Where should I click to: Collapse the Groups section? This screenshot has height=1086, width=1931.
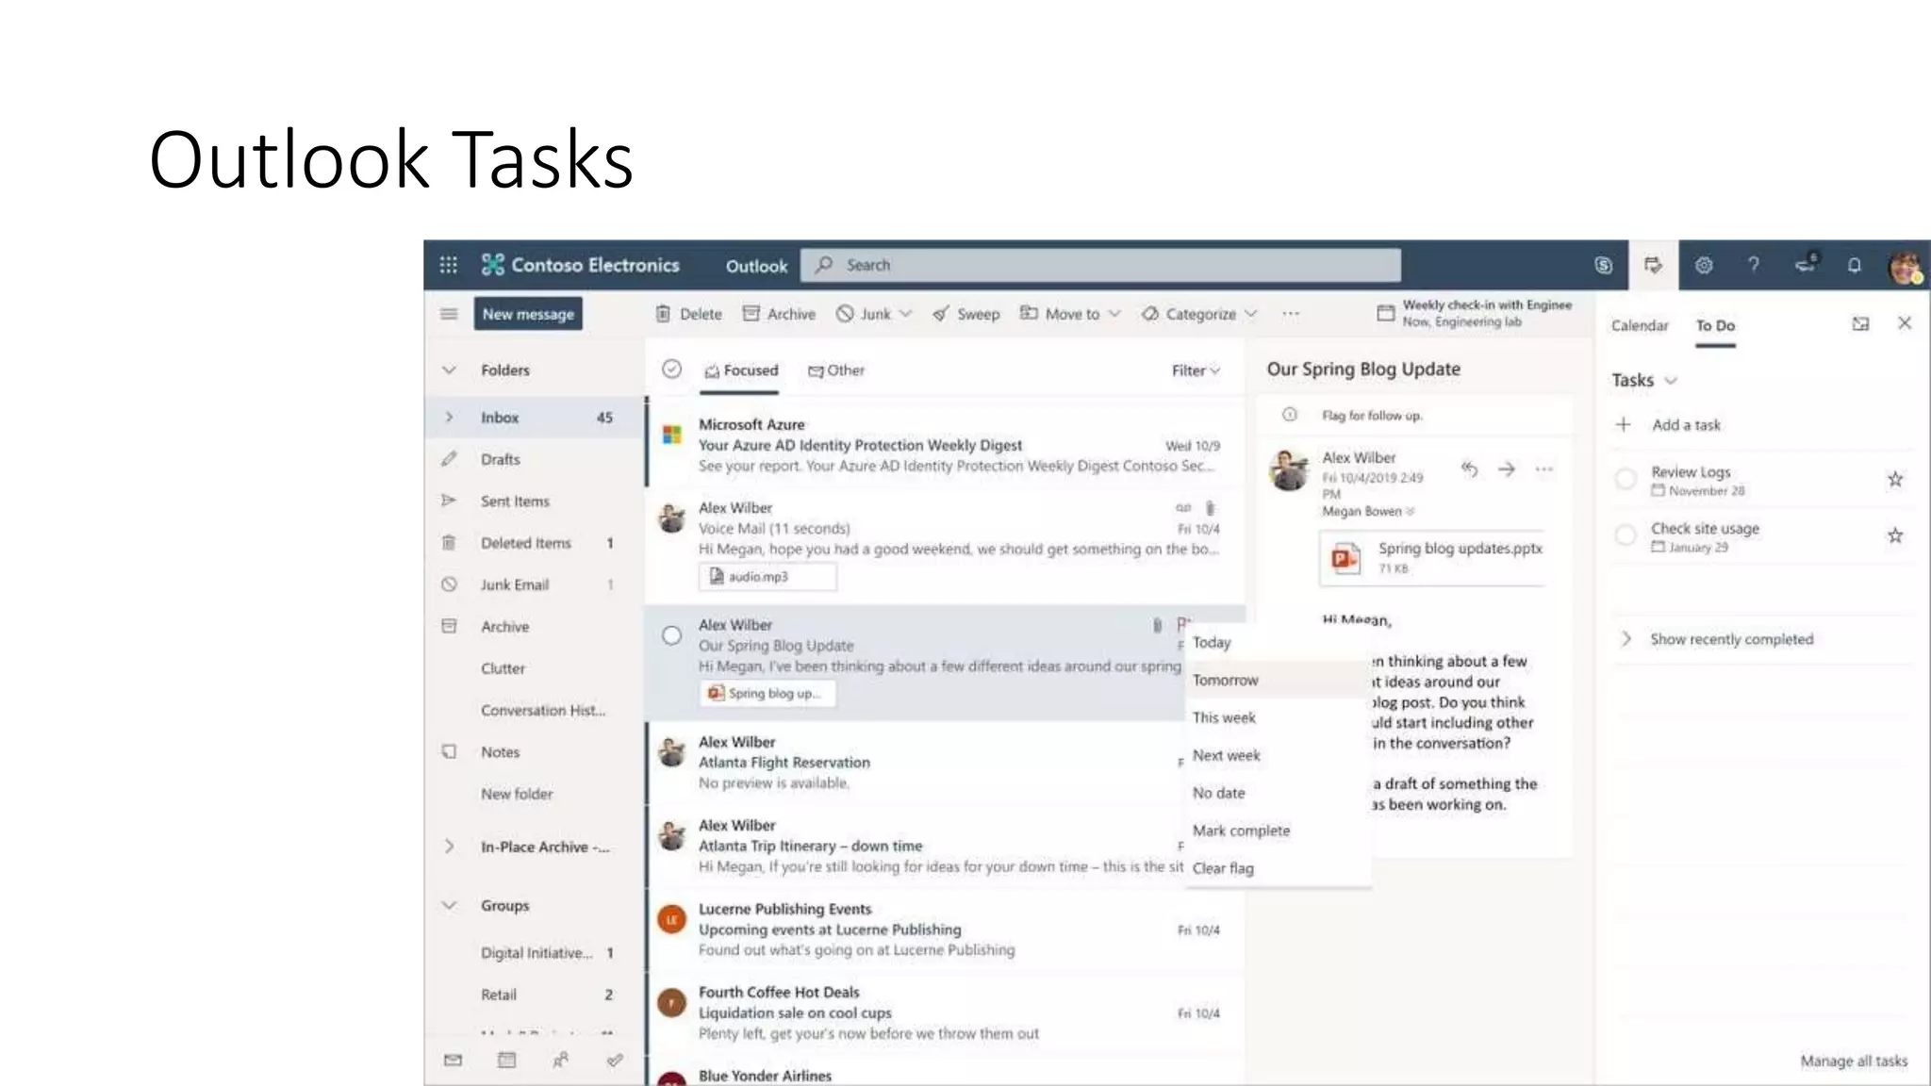tap(449, 905)
